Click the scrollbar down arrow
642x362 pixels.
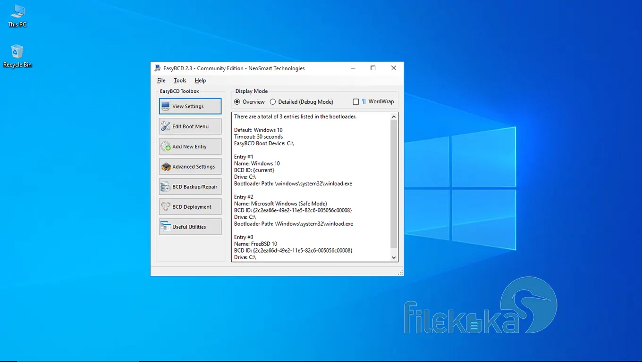394,258
